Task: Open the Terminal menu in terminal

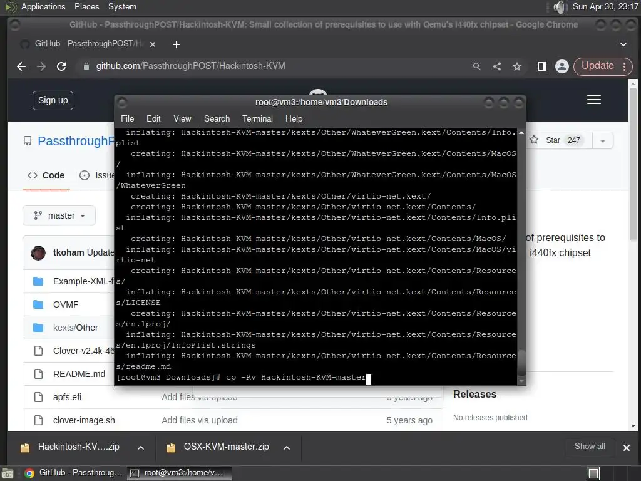Action: 257,118
